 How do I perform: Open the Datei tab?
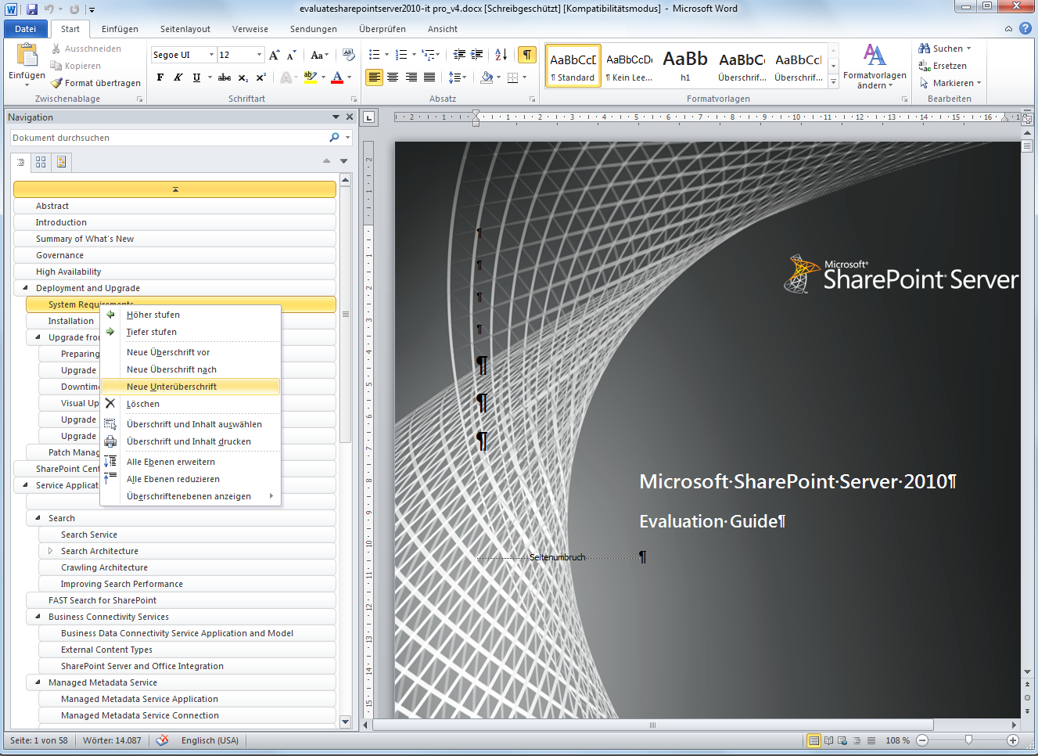26,29
